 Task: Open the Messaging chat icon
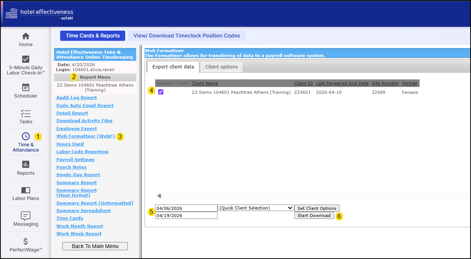point(26,216)
